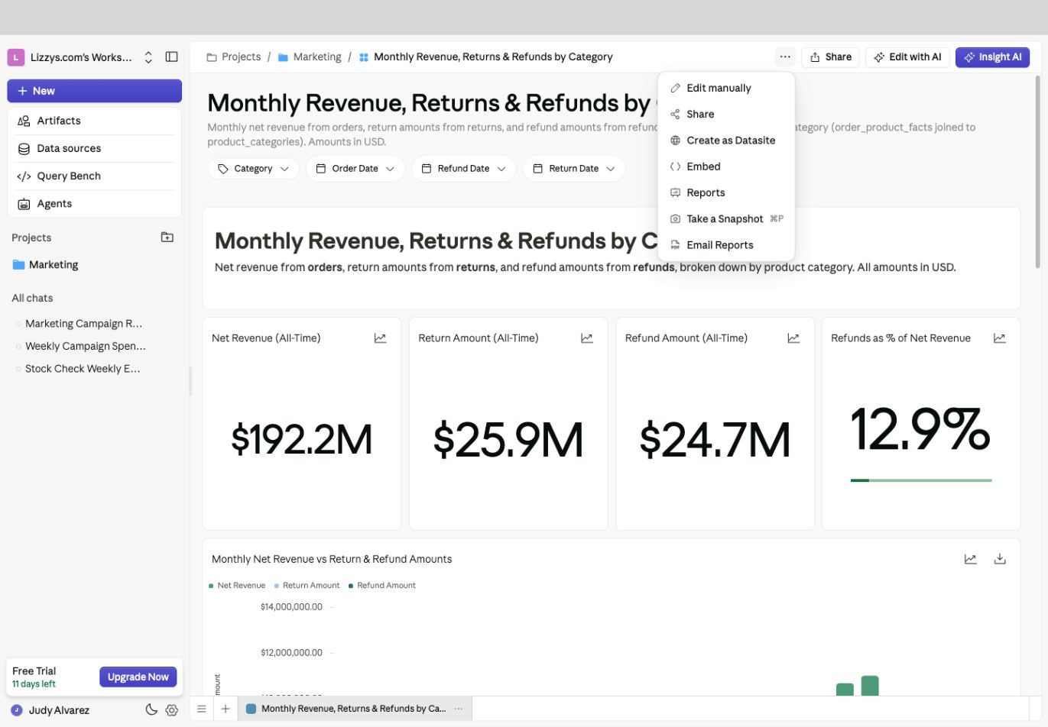Open Agents in the sidebar

tap(95, 204)
